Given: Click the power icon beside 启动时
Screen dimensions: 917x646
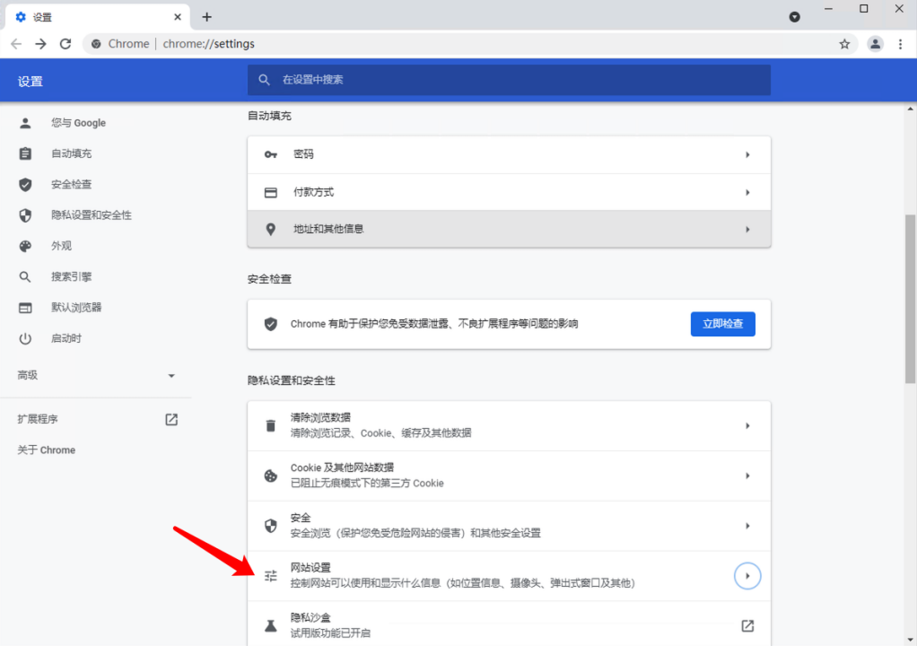Looking at the screenshot, I should coord(25,338).
